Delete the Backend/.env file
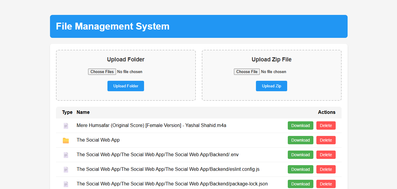 click(x=326, y=155)
